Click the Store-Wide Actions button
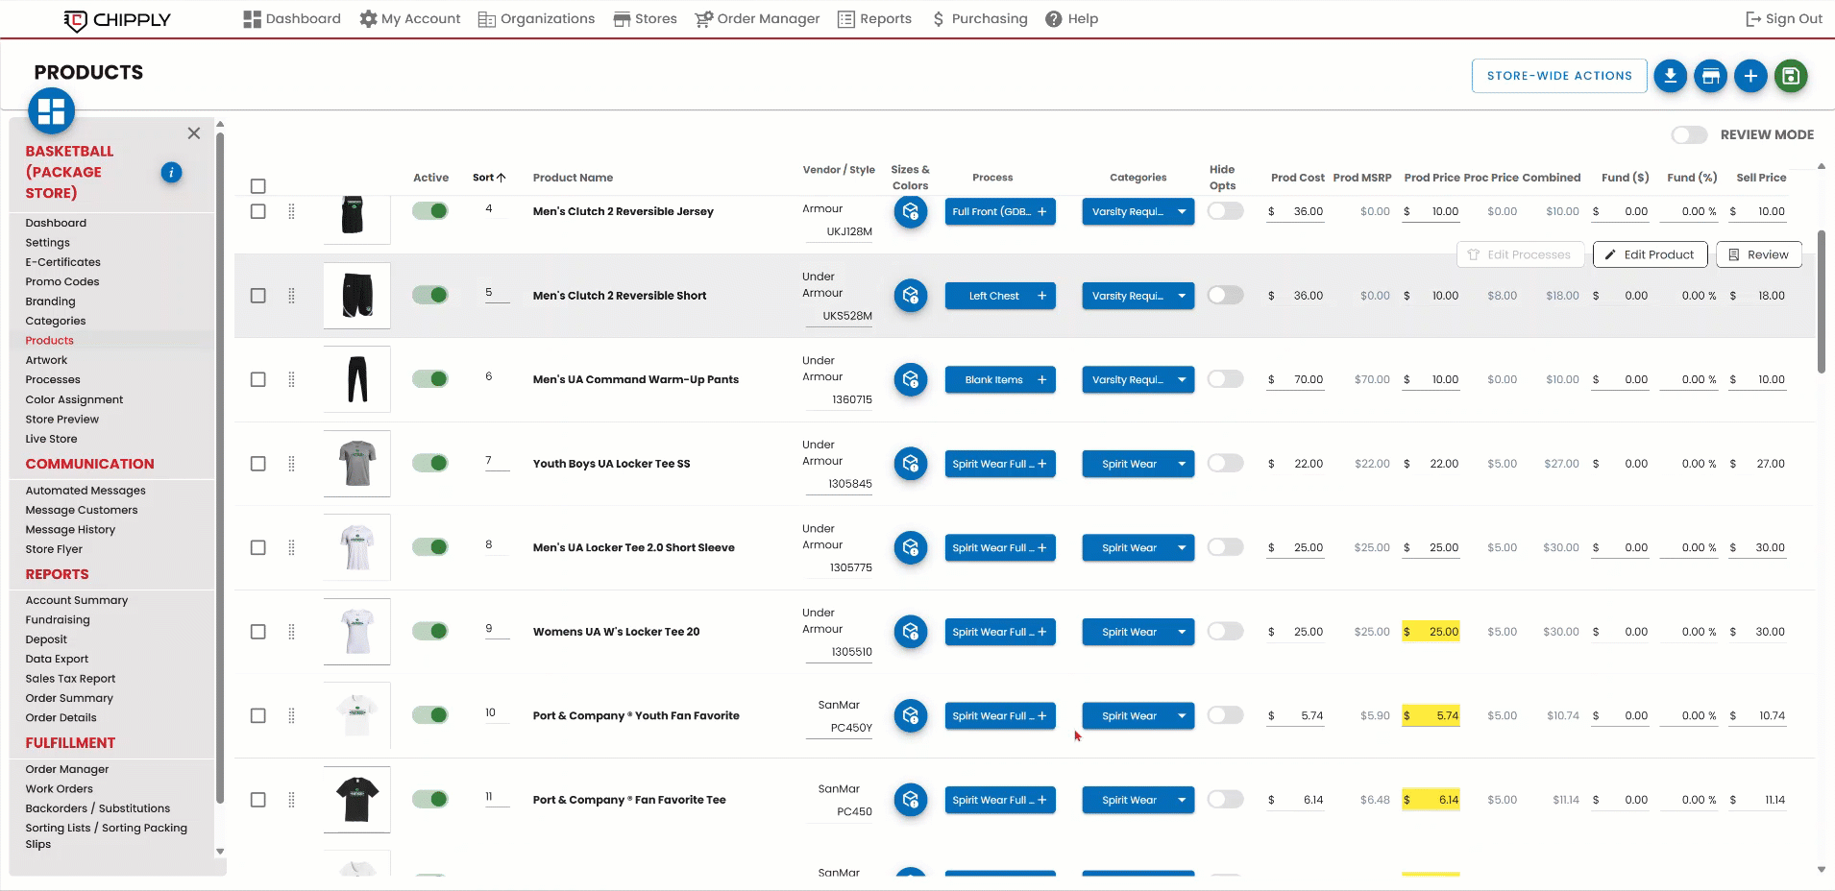The width and height of the screenshot is (1835, 891). (1558, 76)
